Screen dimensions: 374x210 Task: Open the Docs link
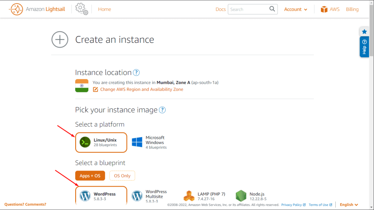[x=221, y=9]
